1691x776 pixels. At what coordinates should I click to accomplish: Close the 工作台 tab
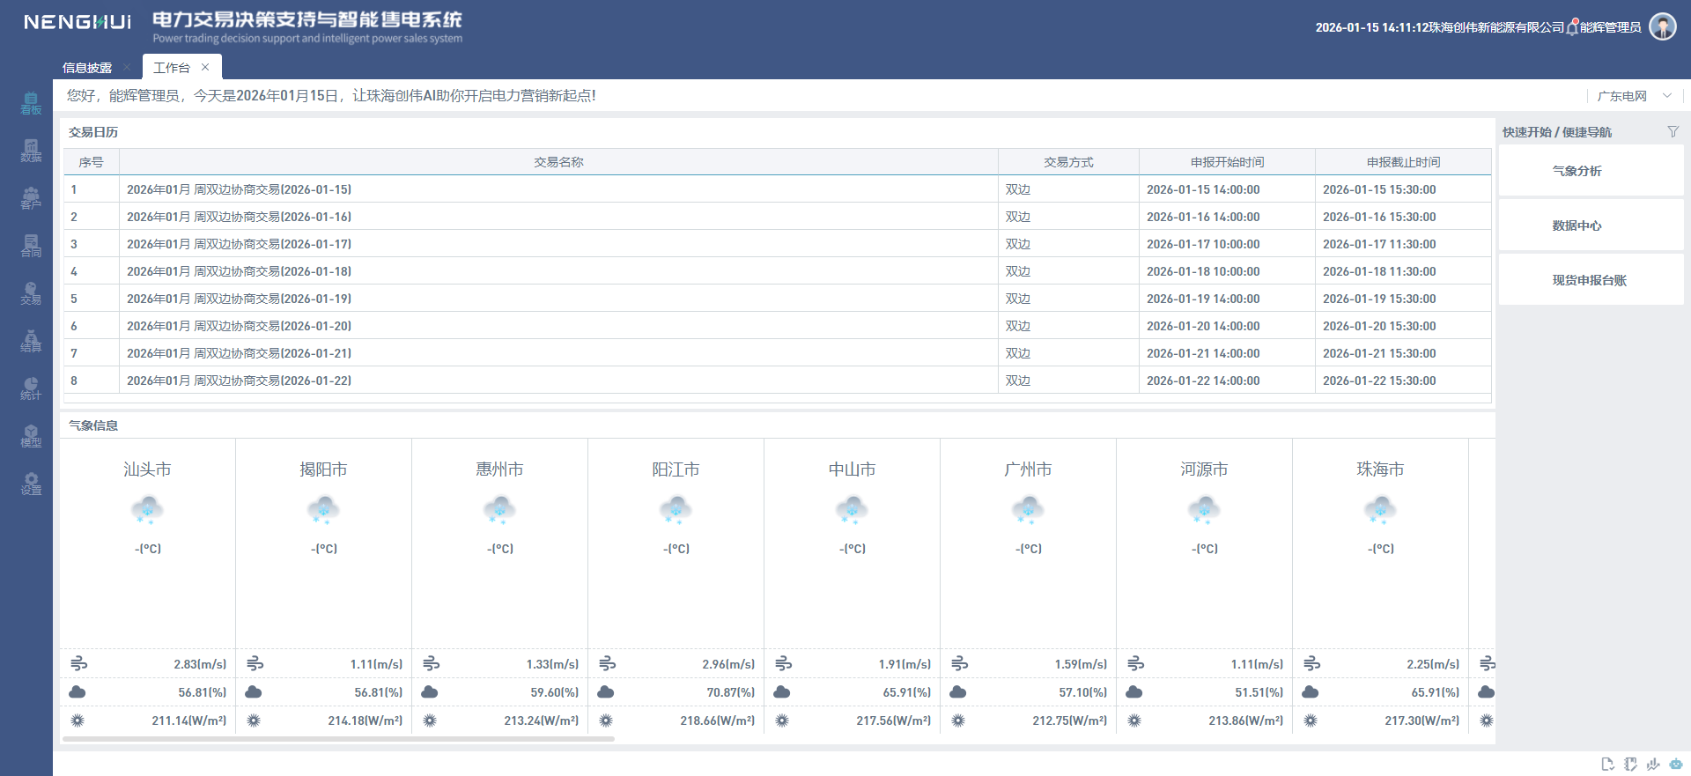205,67
